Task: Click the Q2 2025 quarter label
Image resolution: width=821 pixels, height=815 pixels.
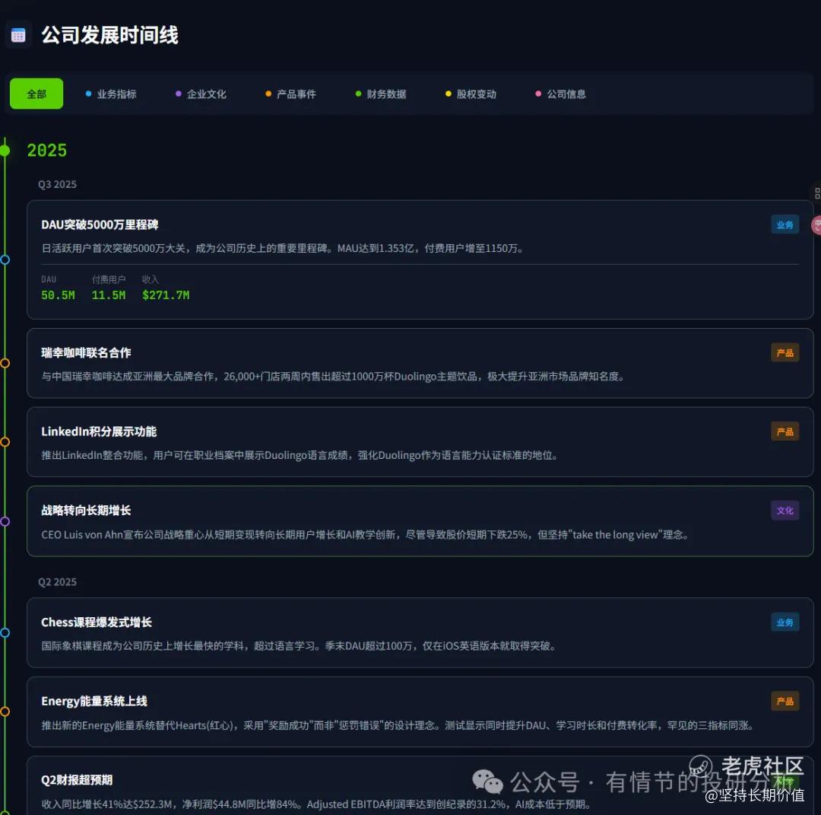Action: coord(57,582)
